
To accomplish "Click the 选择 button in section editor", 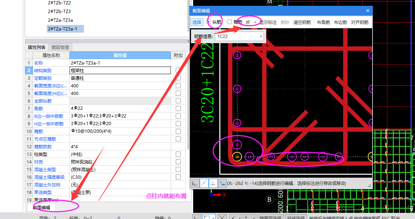I will pos(197,22).
